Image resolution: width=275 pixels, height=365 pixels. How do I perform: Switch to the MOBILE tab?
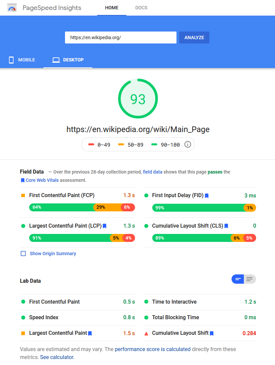click(x=22, y=60)
